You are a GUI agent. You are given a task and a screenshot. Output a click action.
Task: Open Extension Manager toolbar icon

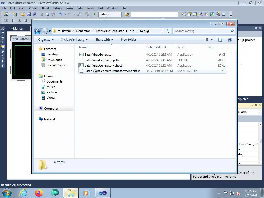(218, 14)
